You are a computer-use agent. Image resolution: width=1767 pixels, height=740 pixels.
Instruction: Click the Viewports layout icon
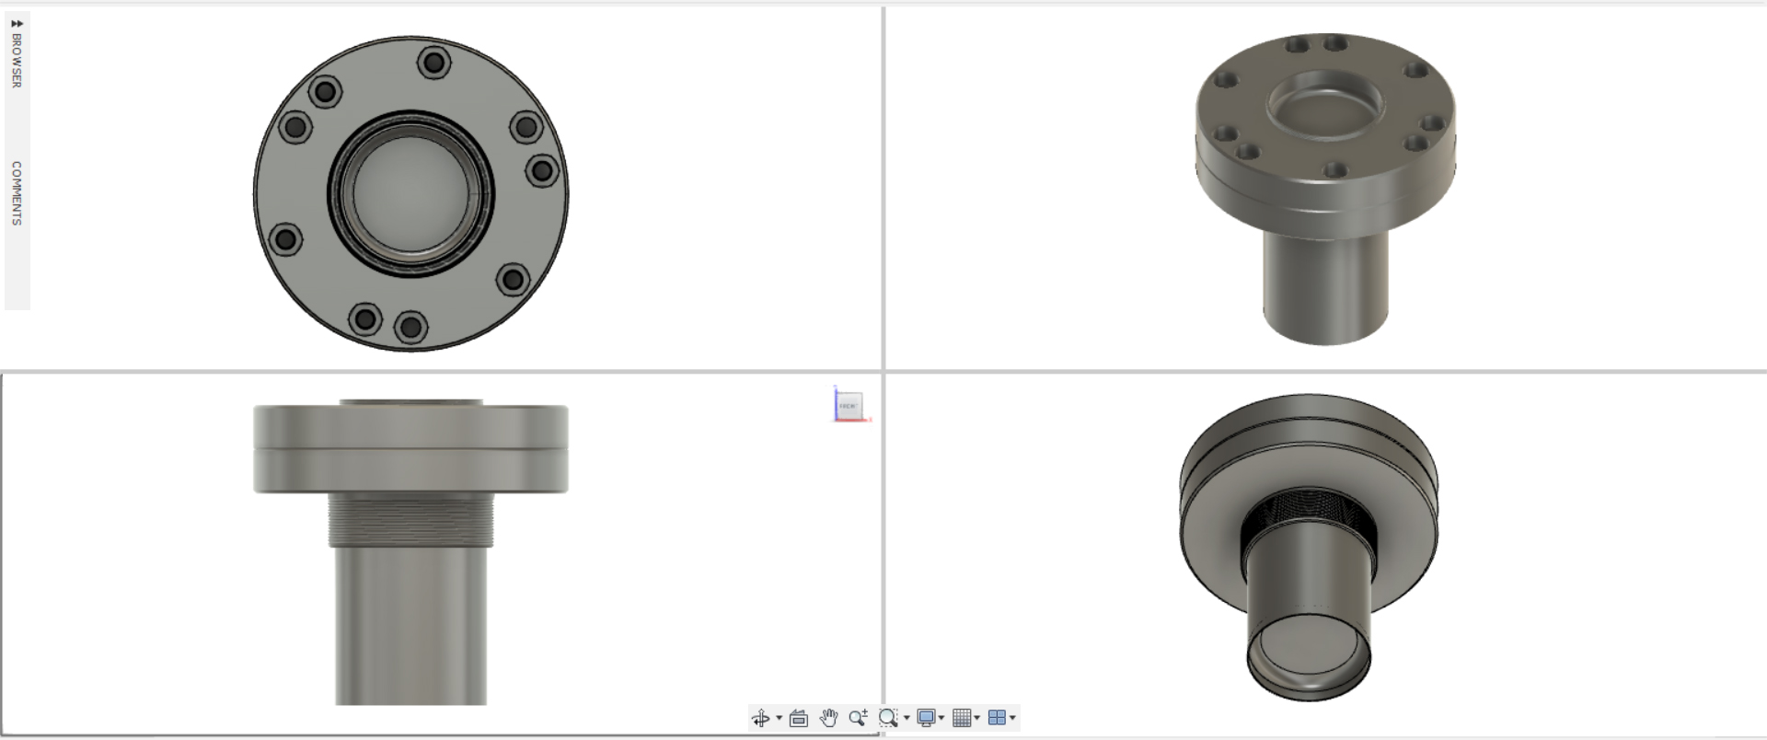click(997, 718)
